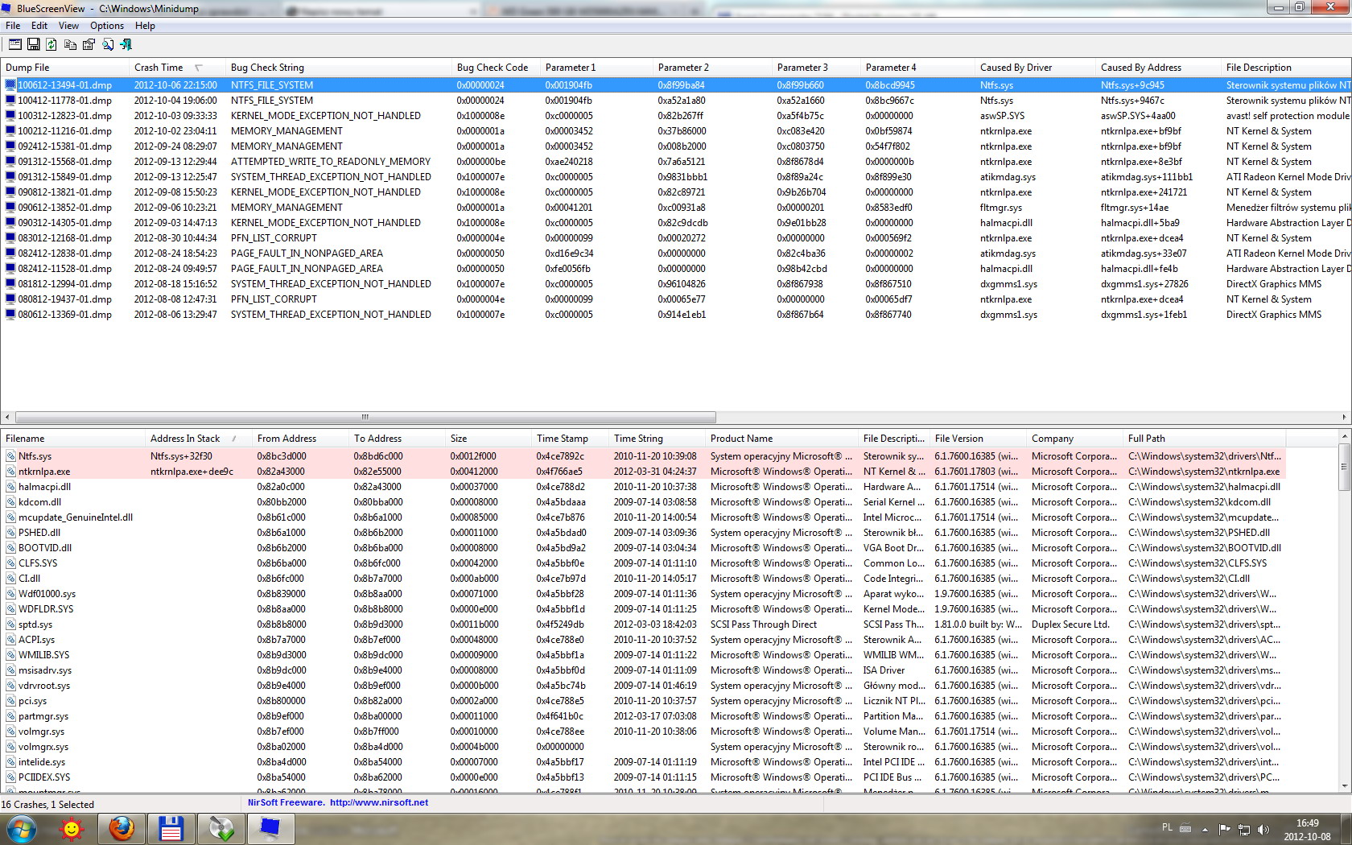The height and width of the screenshot is (845, 1352).
Task: Click the PL language indicator in the tray
Action: 1168,827
